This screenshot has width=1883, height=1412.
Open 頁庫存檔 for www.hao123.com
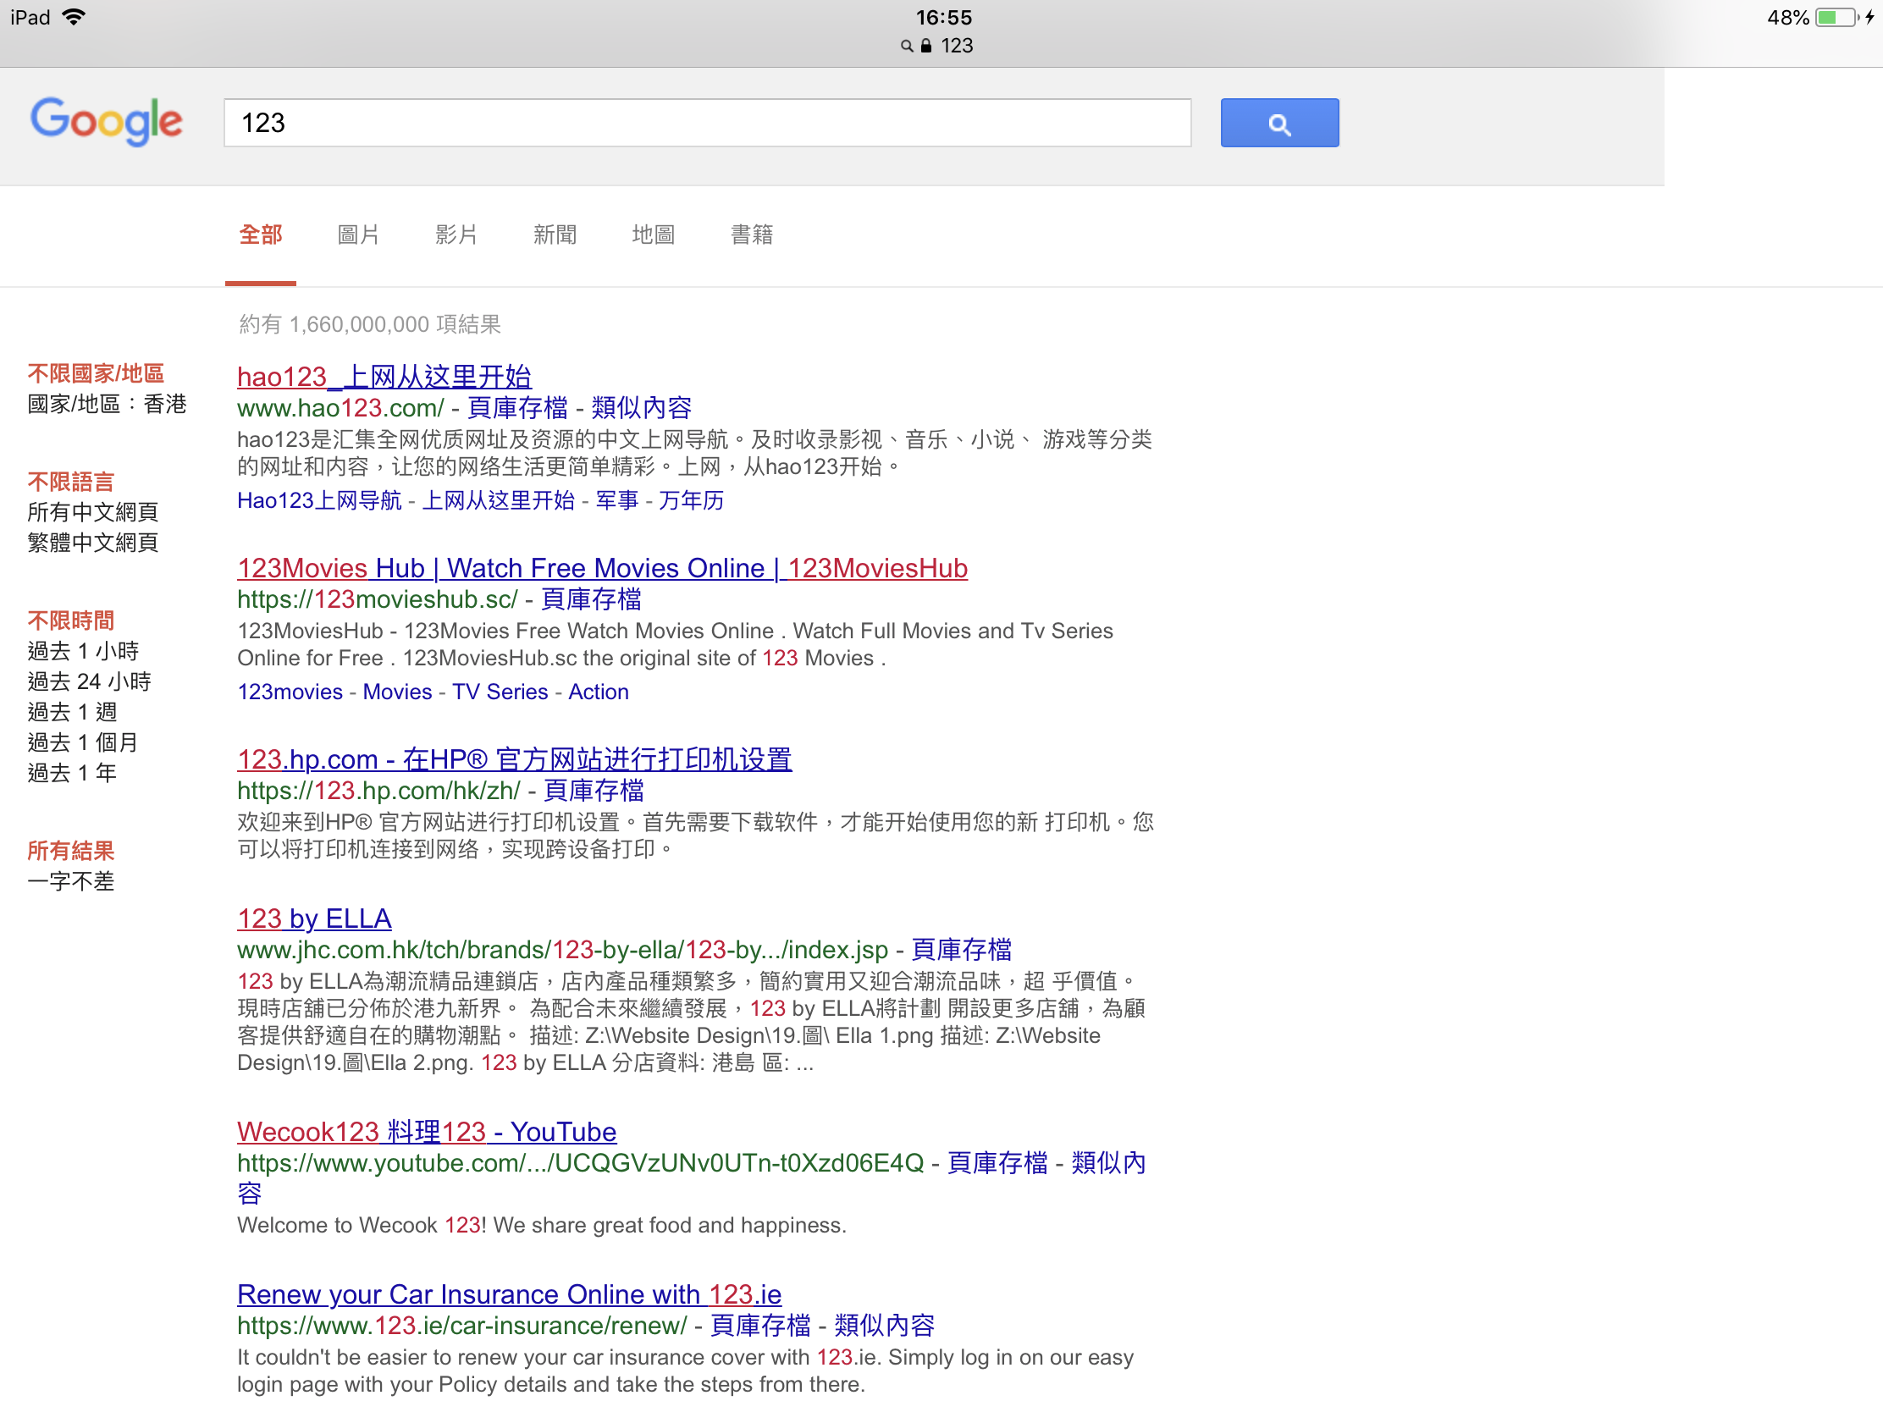tap(517, 409)
